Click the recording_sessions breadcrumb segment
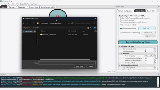Image resolution: width=160 pixels, height=90 pixels. pos(55,23)
